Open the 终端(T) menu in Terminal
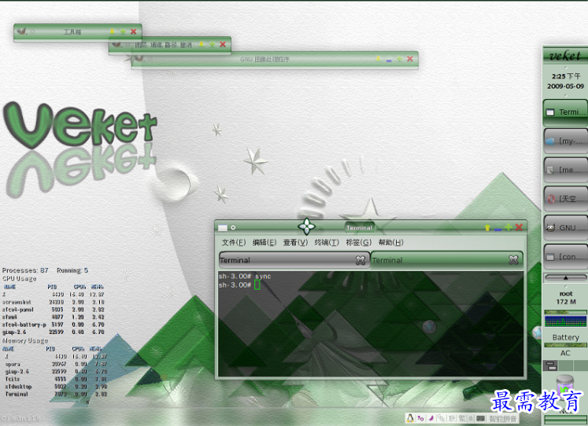 pos(327,243)
